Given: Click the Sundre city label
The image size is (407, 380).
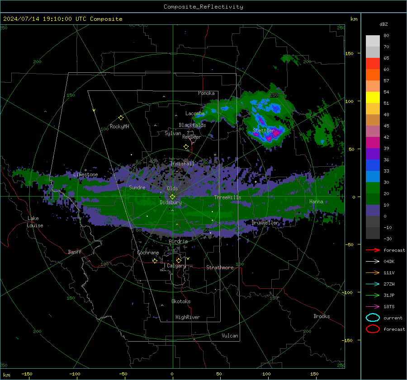Looking at the screenshot, I should pyautogui.click(x=137, y=187).
